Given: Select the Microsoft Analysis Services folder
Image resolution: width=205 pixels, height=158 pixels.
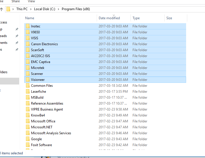Looking at the screenshot, I should coord(51,133).
